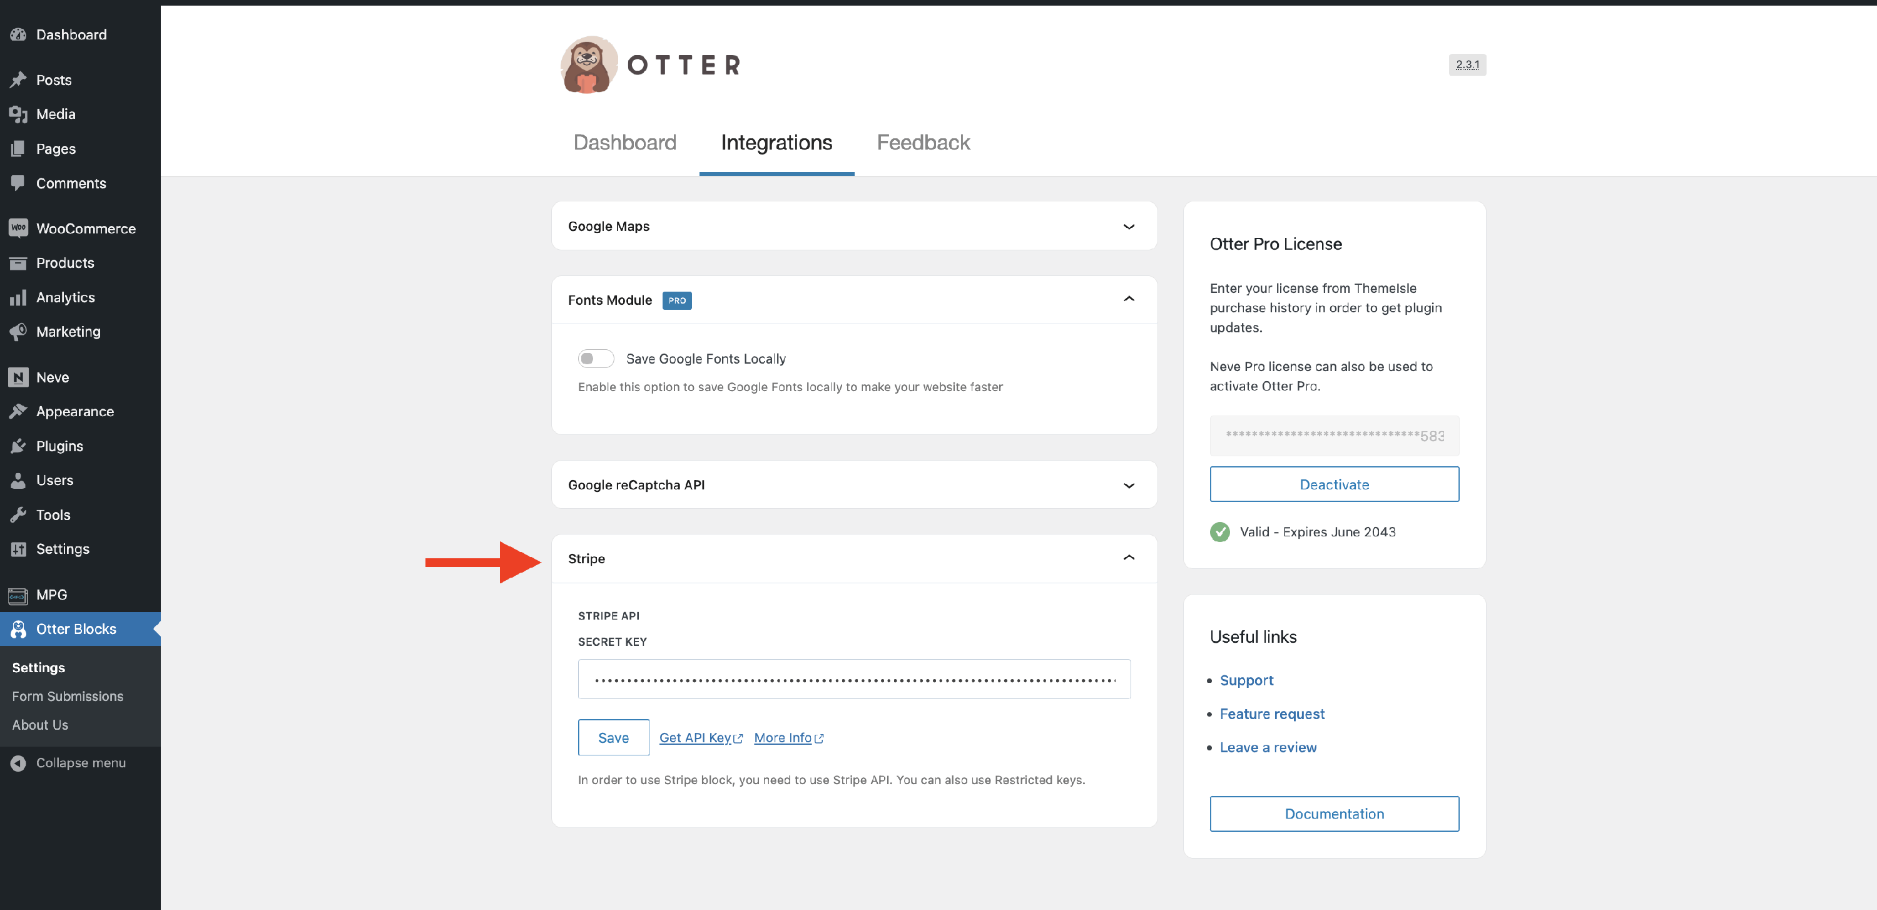
Task: Open Form Submissions submenu item
Action: (x=67, y=696)
